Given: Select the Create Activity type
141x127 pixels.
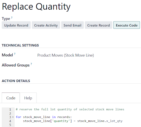Looking at the screenshot, I should [46, 25].
